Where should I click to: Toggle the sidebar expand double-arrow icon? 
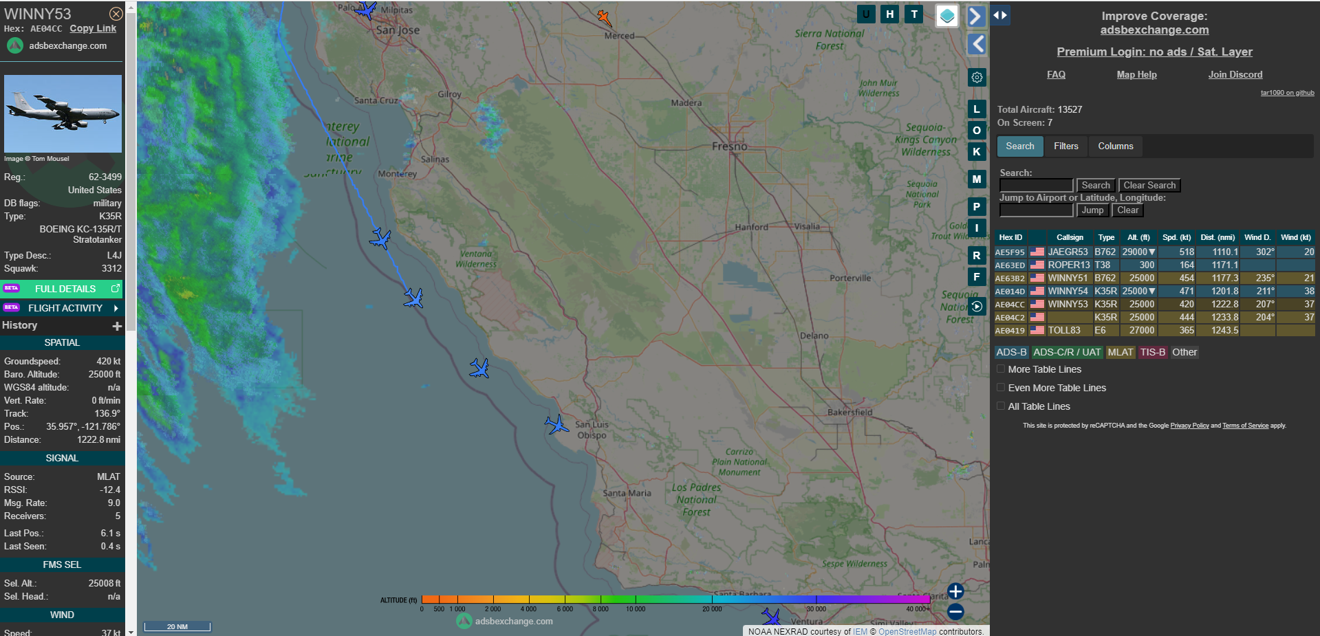click(x=1000, y=14)
